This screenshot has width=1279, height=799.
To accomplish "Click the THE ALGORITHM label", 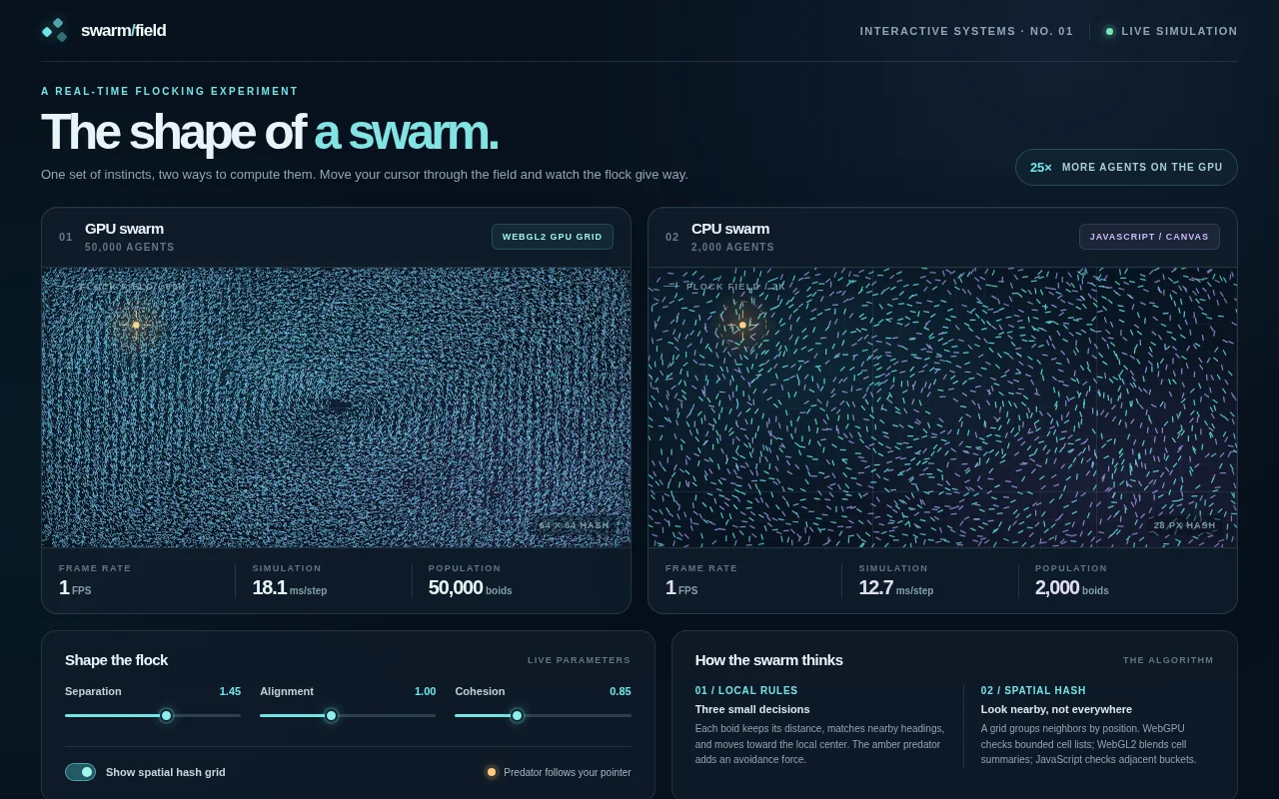I will (x=1168, y=660).
